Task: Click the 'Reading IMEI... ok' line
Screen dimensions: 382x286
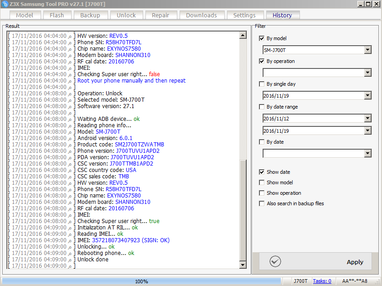Action: (100, 234)
